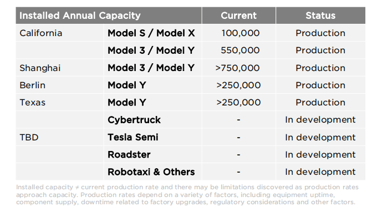
Task: Select the Roadster row label
Action: click(129, 155)
